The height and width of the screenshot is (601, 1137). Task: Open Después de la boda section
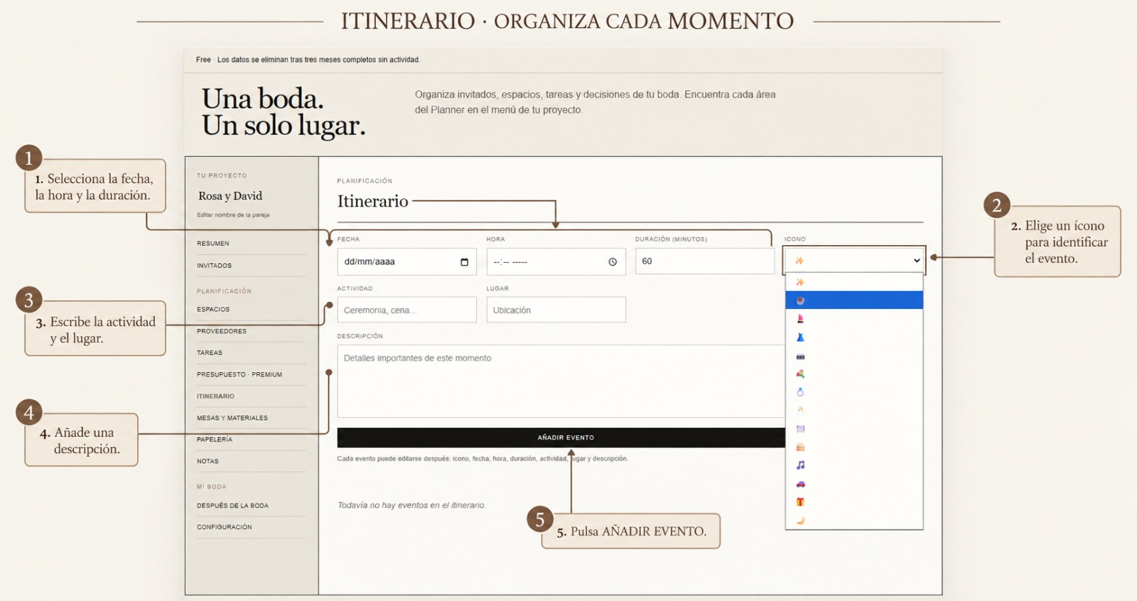[x=232, y=506]
